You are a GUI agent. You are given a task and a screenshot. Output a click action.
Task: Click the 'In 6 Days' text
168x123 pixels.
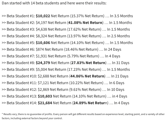[117, 83]
